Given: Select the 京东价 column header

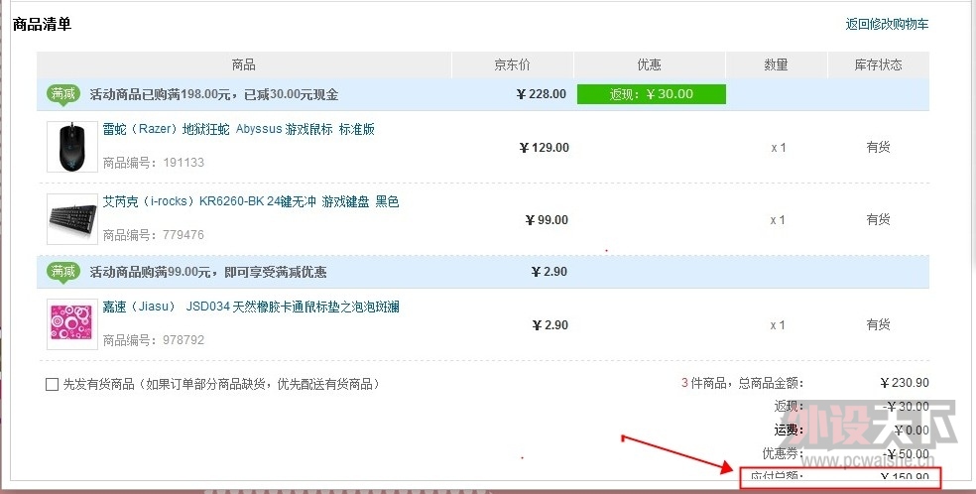Looking at the screenshot, I should pos(512,64).
